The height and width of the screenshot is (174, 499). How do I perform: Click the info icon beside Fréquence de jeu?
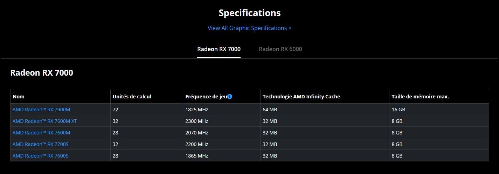tap(230, 97)
